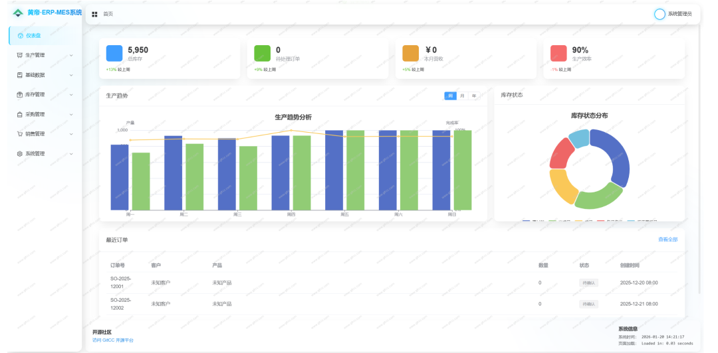Click the 订单号 column header
The image size is (718, 353).
tap(118, 265)
